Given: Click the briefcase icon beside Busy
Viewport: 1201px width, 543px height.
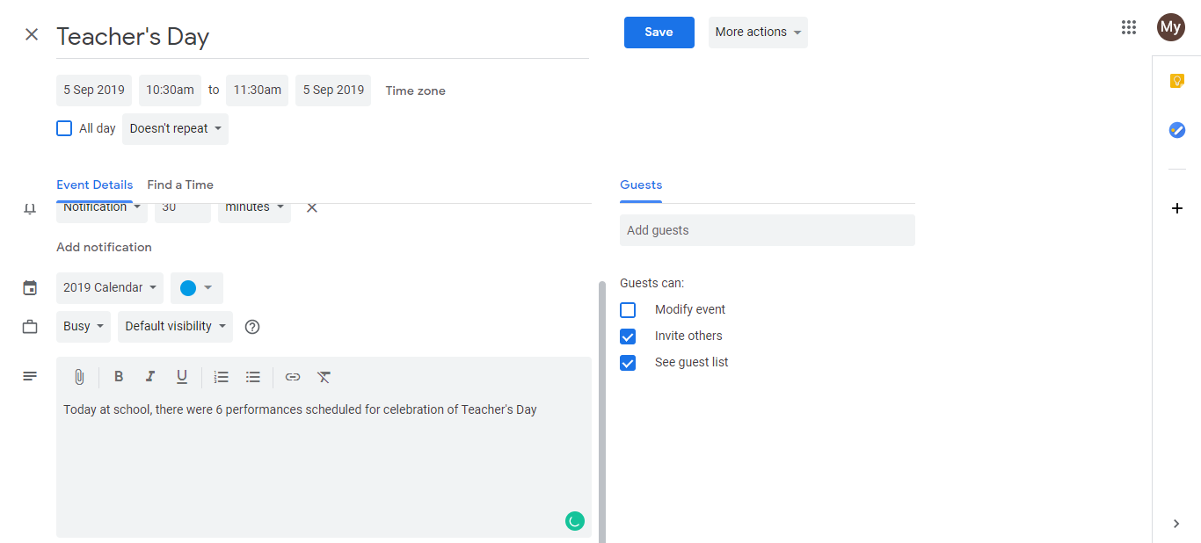Looking at the screenshot, I should point(30,327).
